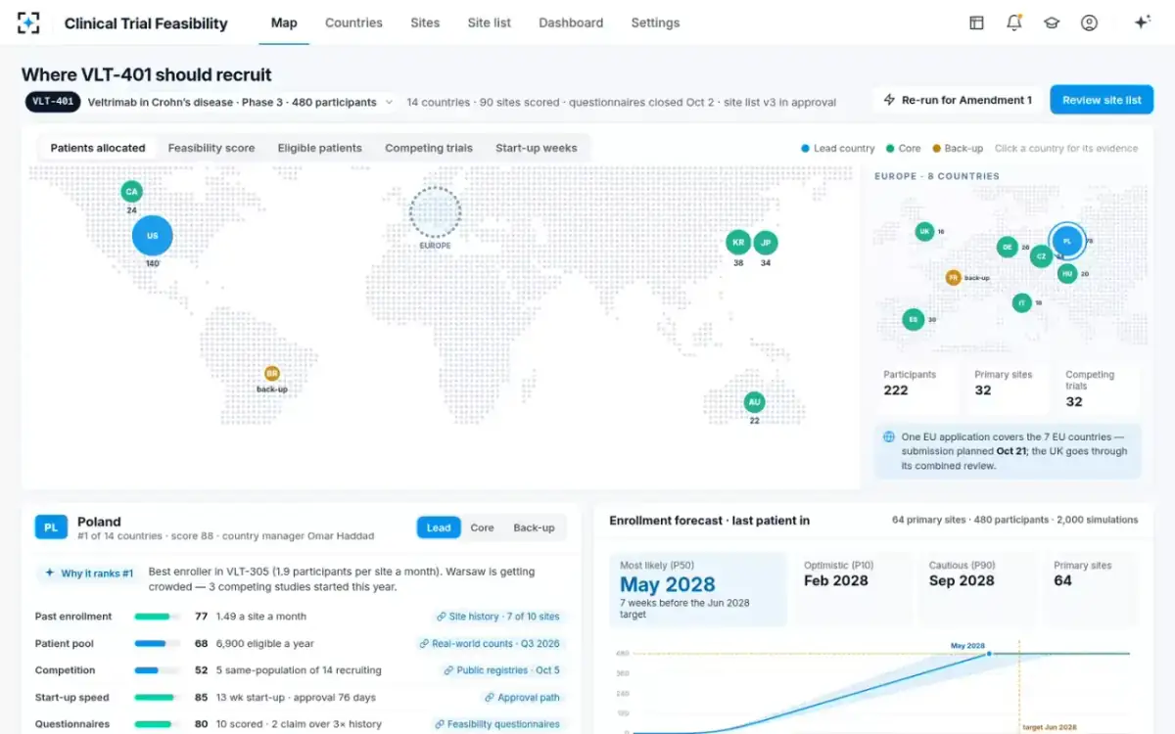
Task: Click the May 2028 marker on forecast chart
Action: coord(988,653)
